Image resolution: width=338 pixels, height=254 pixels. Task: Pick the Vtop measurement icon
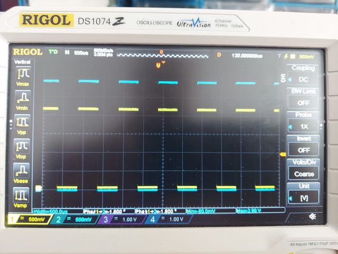point(22,146)
